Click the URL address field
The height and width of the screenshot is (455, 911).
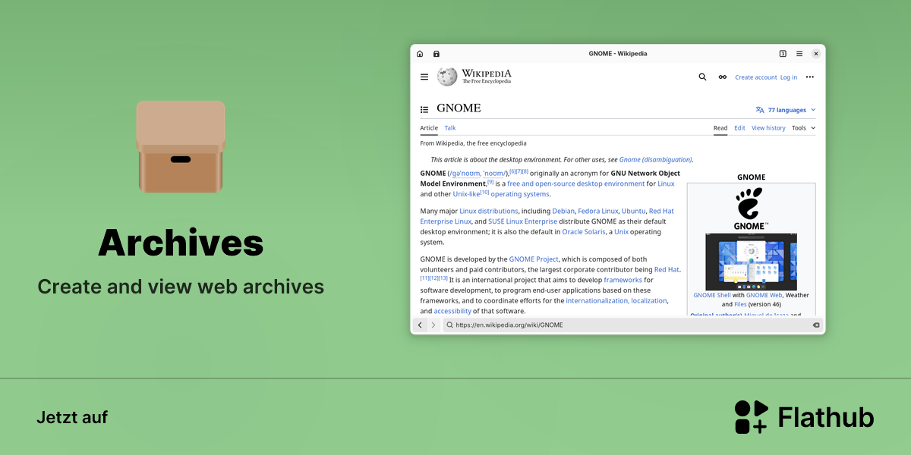633,325
